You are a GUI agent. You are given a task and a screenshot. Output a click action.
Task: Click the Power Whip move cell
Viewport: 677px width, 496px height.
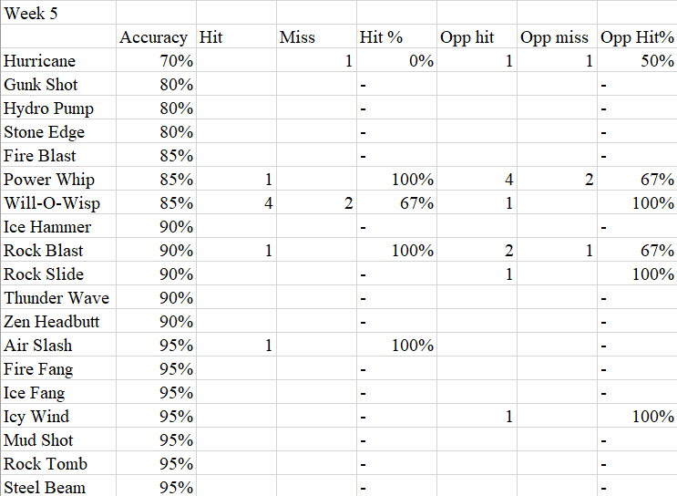point(58,180)
